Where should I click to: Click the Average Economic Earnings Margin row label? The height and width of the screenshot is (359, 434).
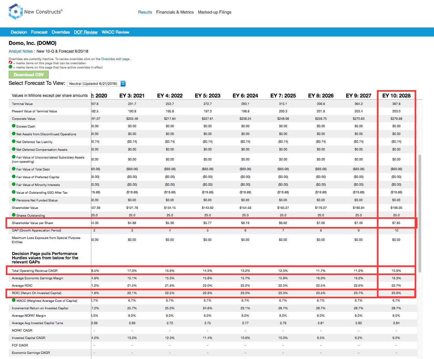37,278
